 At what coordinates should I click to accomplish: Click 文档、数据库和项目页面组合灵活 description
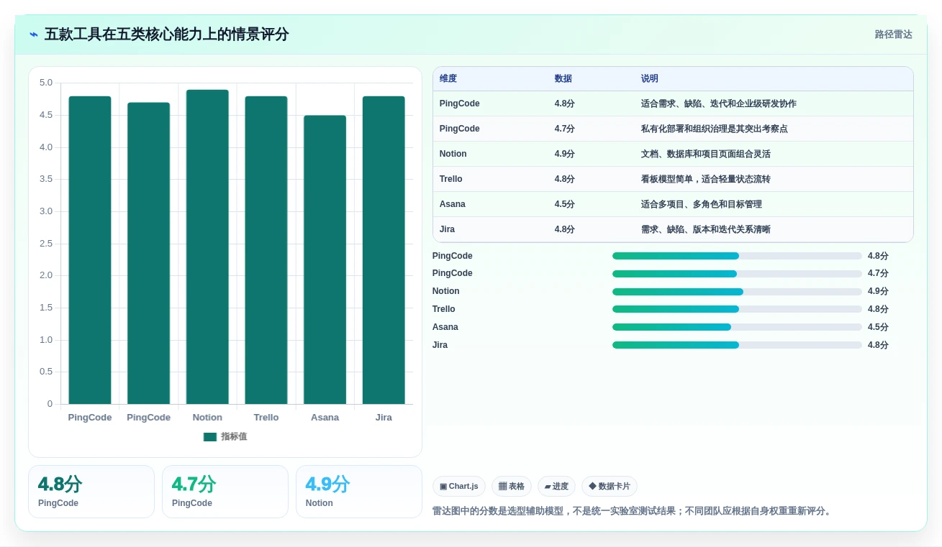coord(706,154)
